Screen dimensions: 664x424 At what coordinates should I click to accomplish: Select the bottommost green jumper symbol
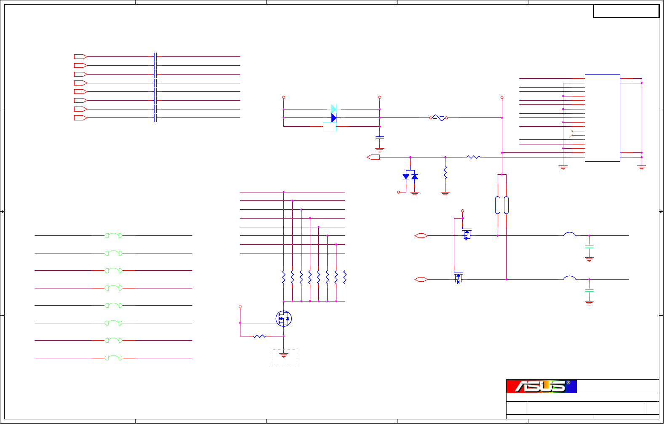pos(113,358)
